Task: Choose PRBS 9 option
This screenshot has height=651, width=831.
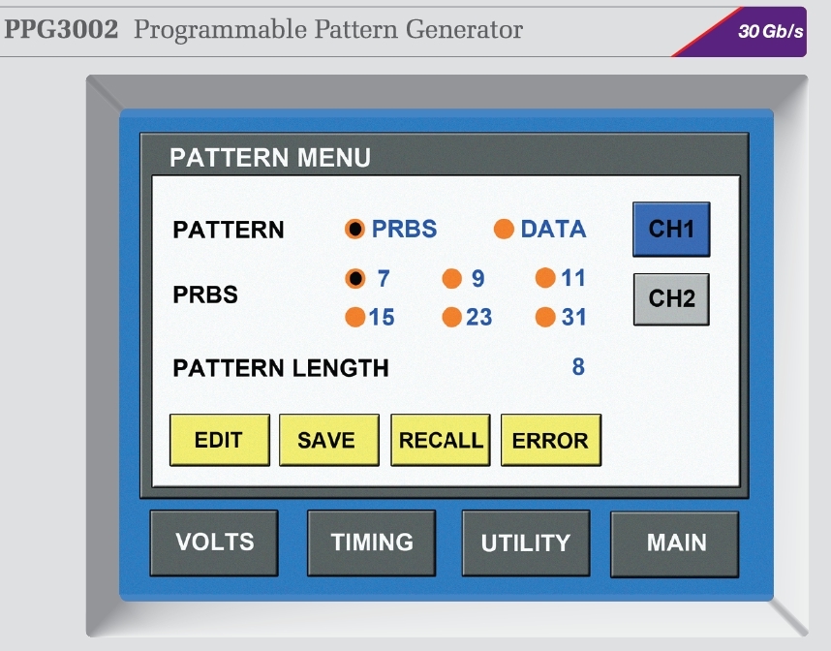Action: tap(451, 279)
